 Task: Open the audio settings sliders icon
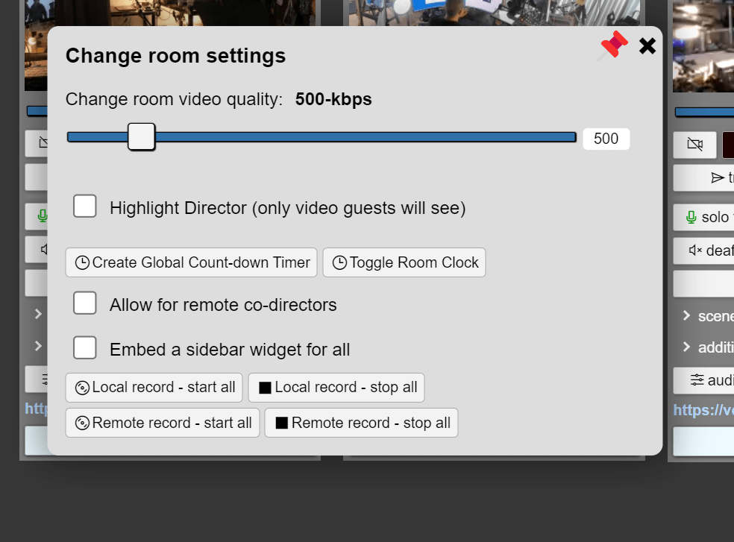697,379
